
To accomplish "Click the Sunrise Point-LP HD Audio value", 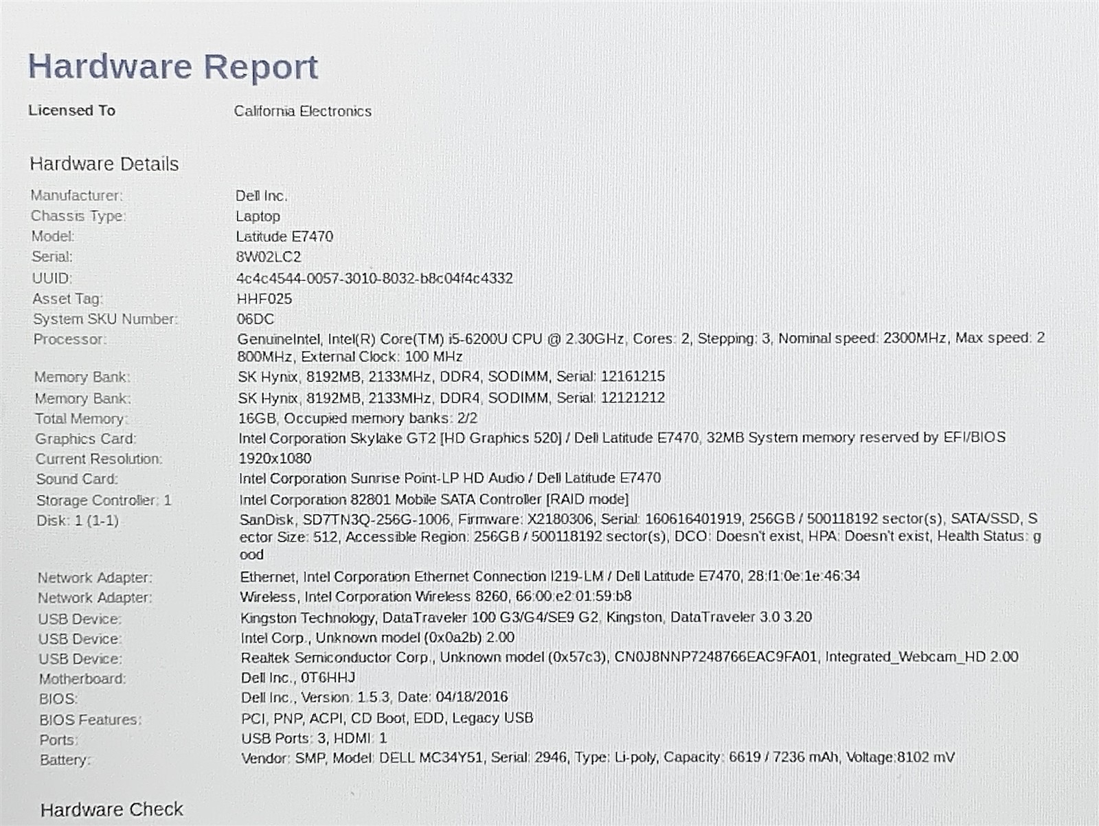I will pos(450,479).
